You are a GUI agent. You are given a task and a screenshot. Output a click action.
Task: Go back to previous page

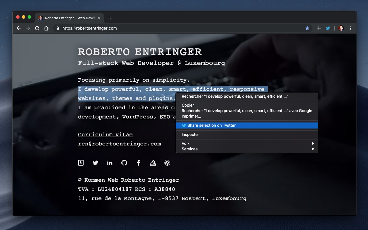19,28
